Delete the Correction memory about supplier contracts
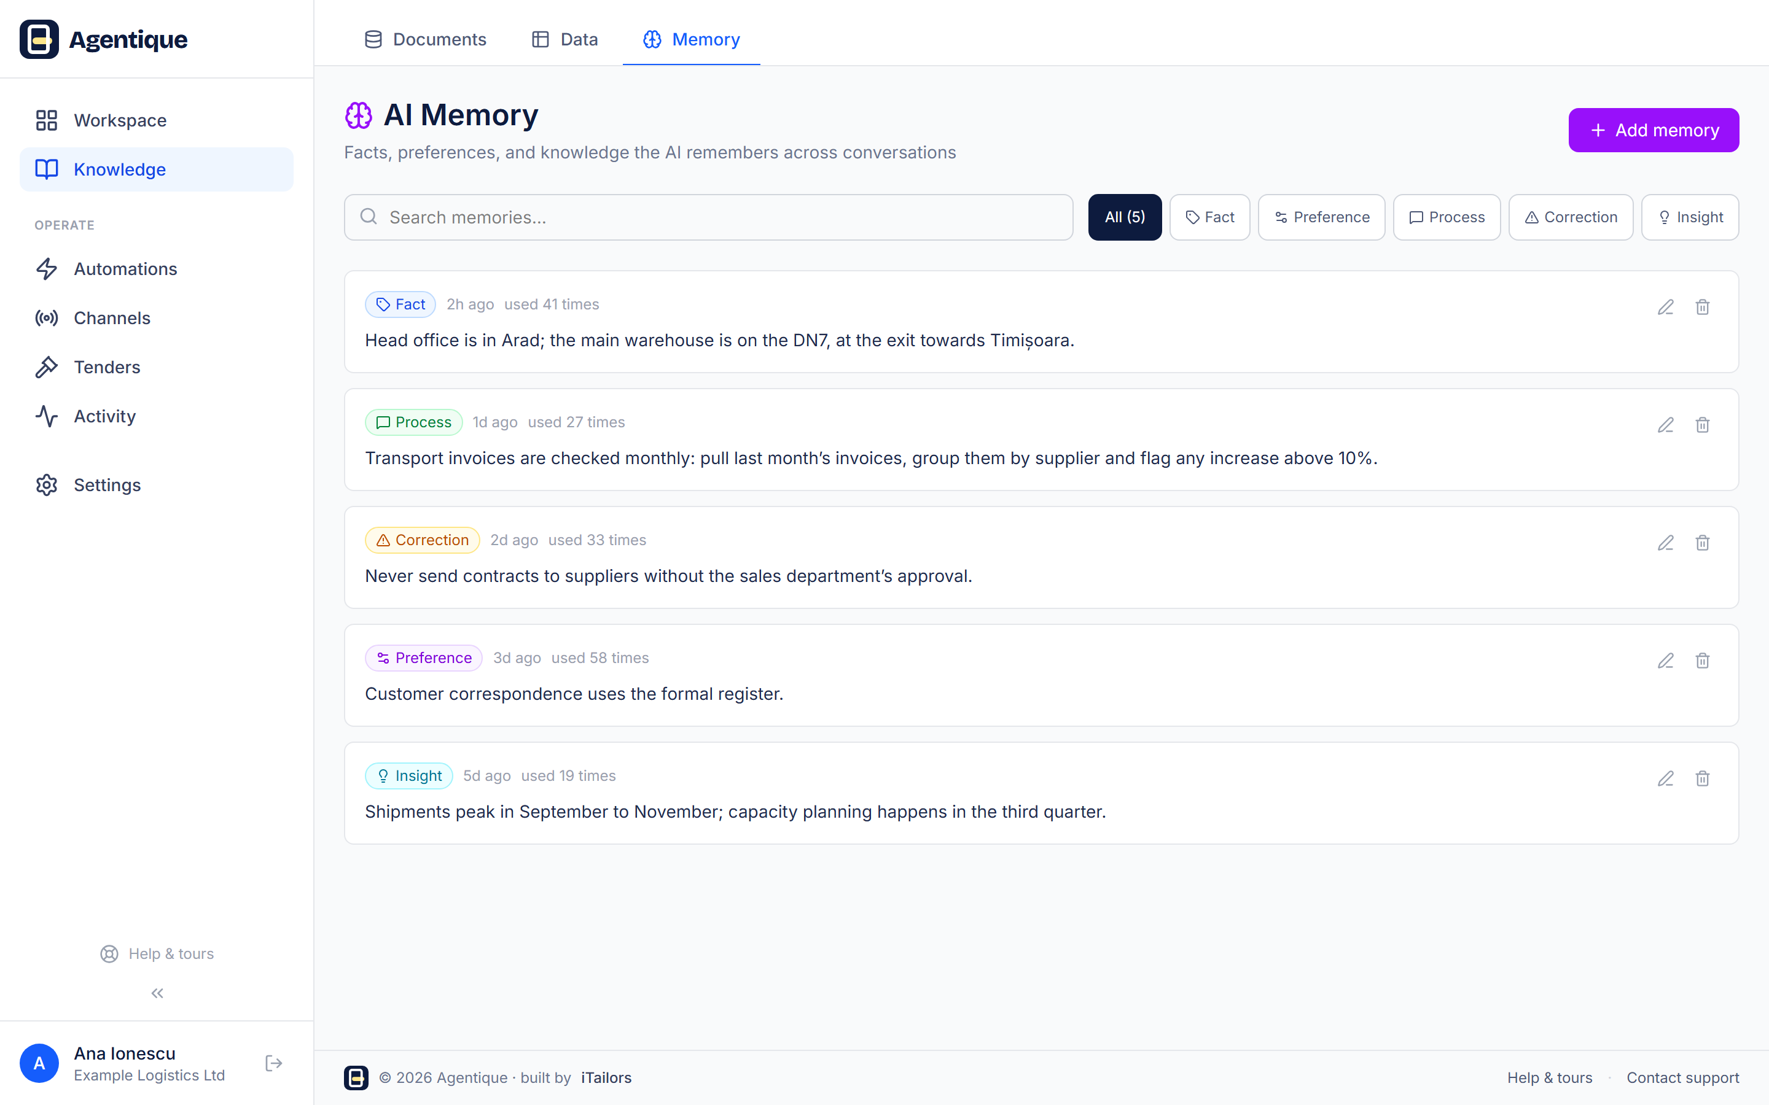This screenshot has width=1769, height=1105. pos(1703,542)
